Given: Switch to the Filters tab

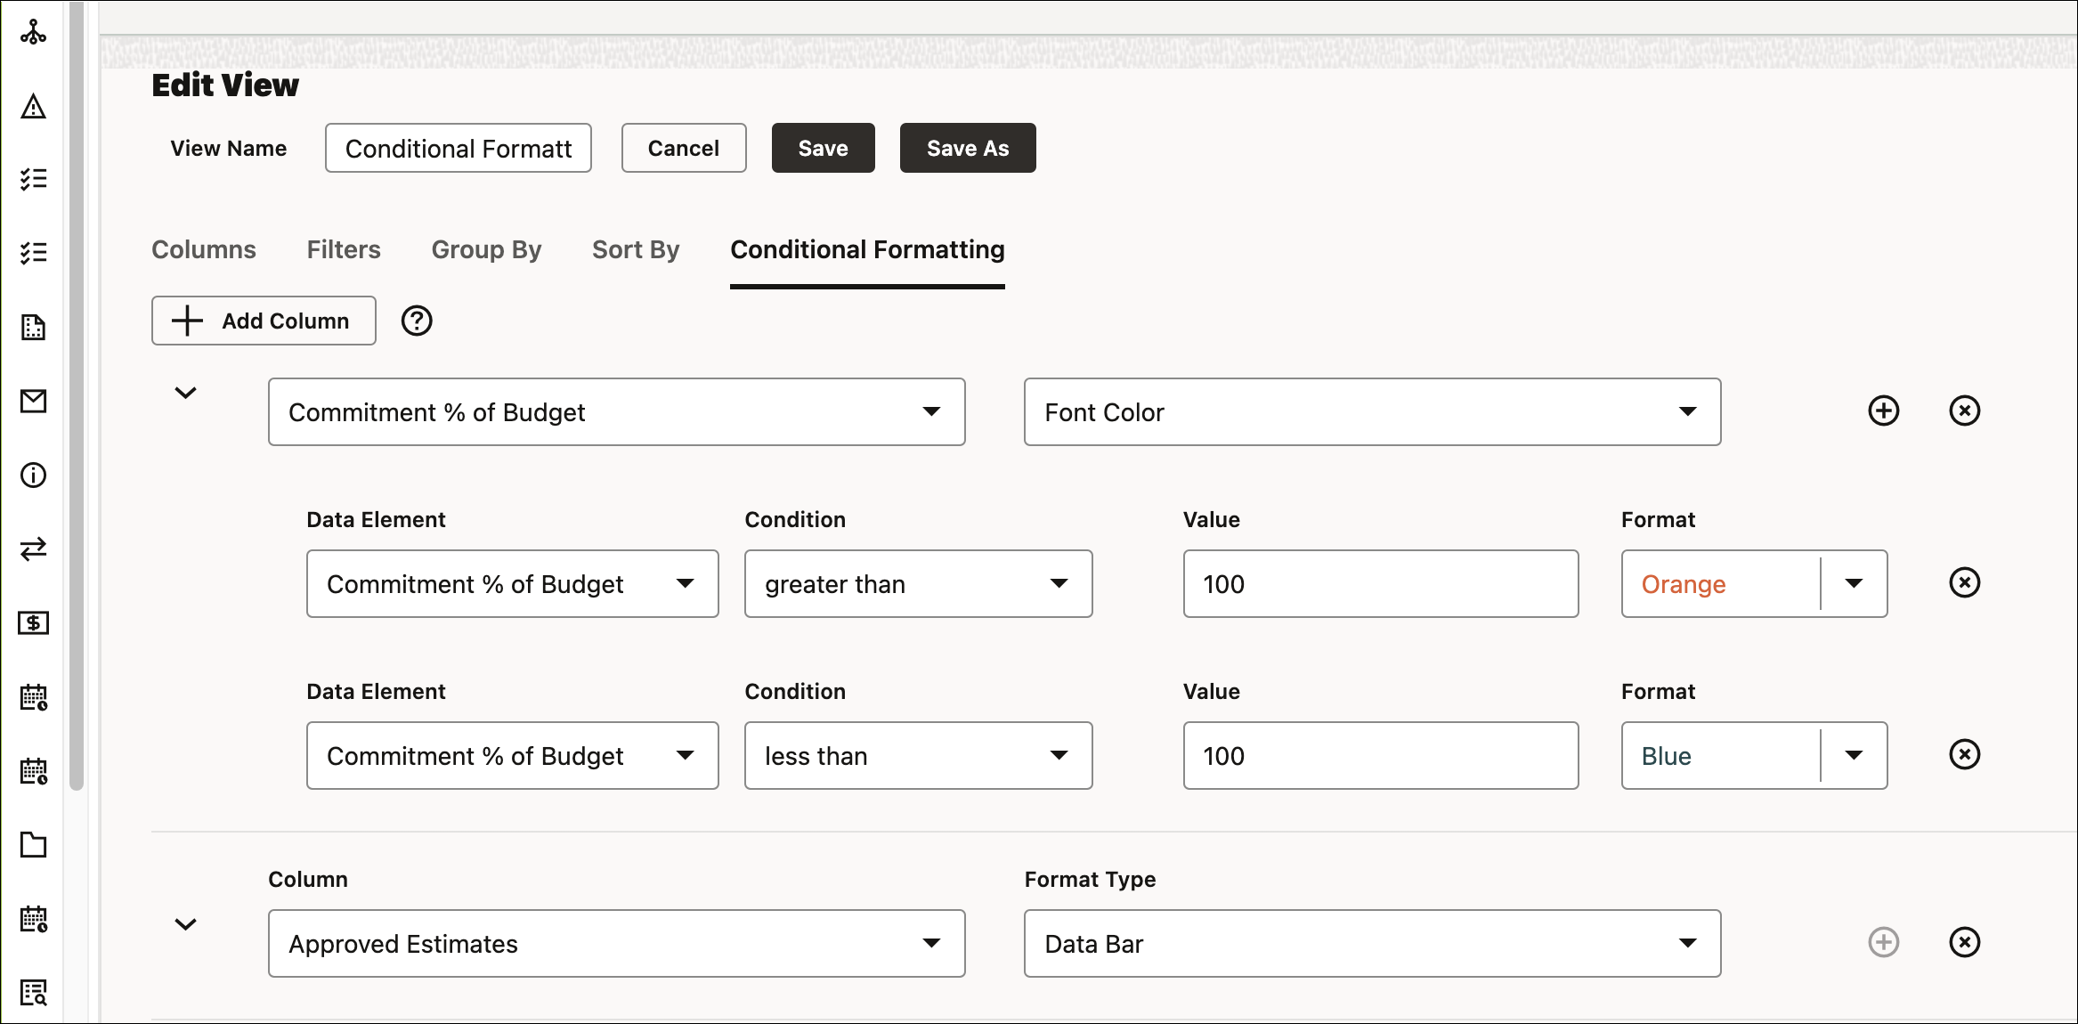Looking at the screenshot, I should point(343,249).
